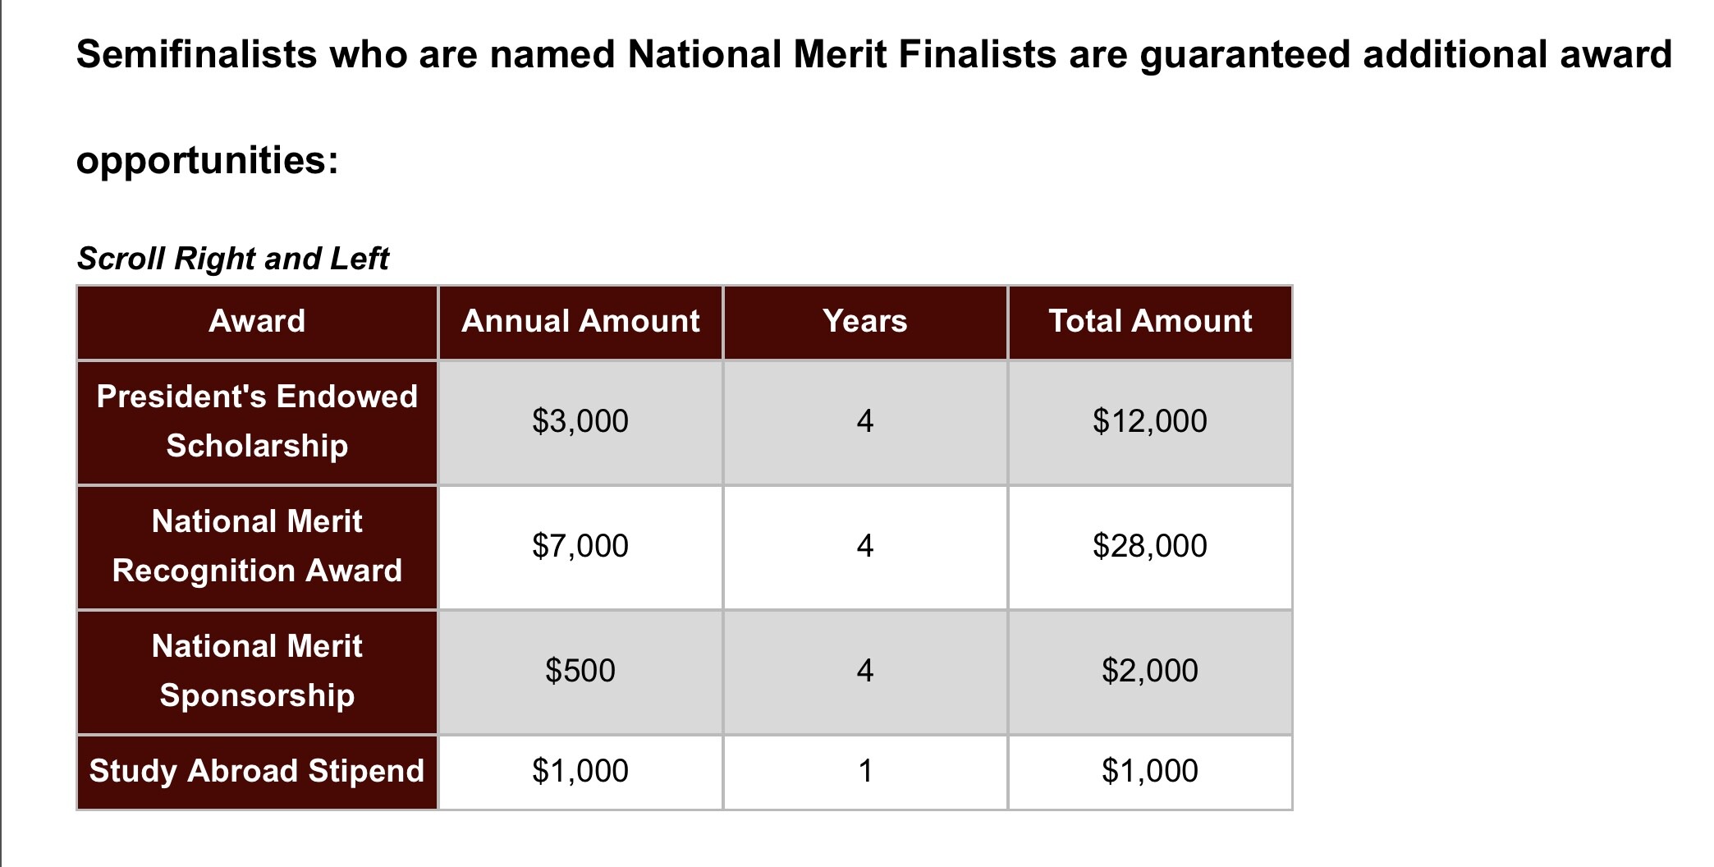This screenshot has height=867, width=1714.
Task: Click the $500 annual amount cell
Action: 580,671
